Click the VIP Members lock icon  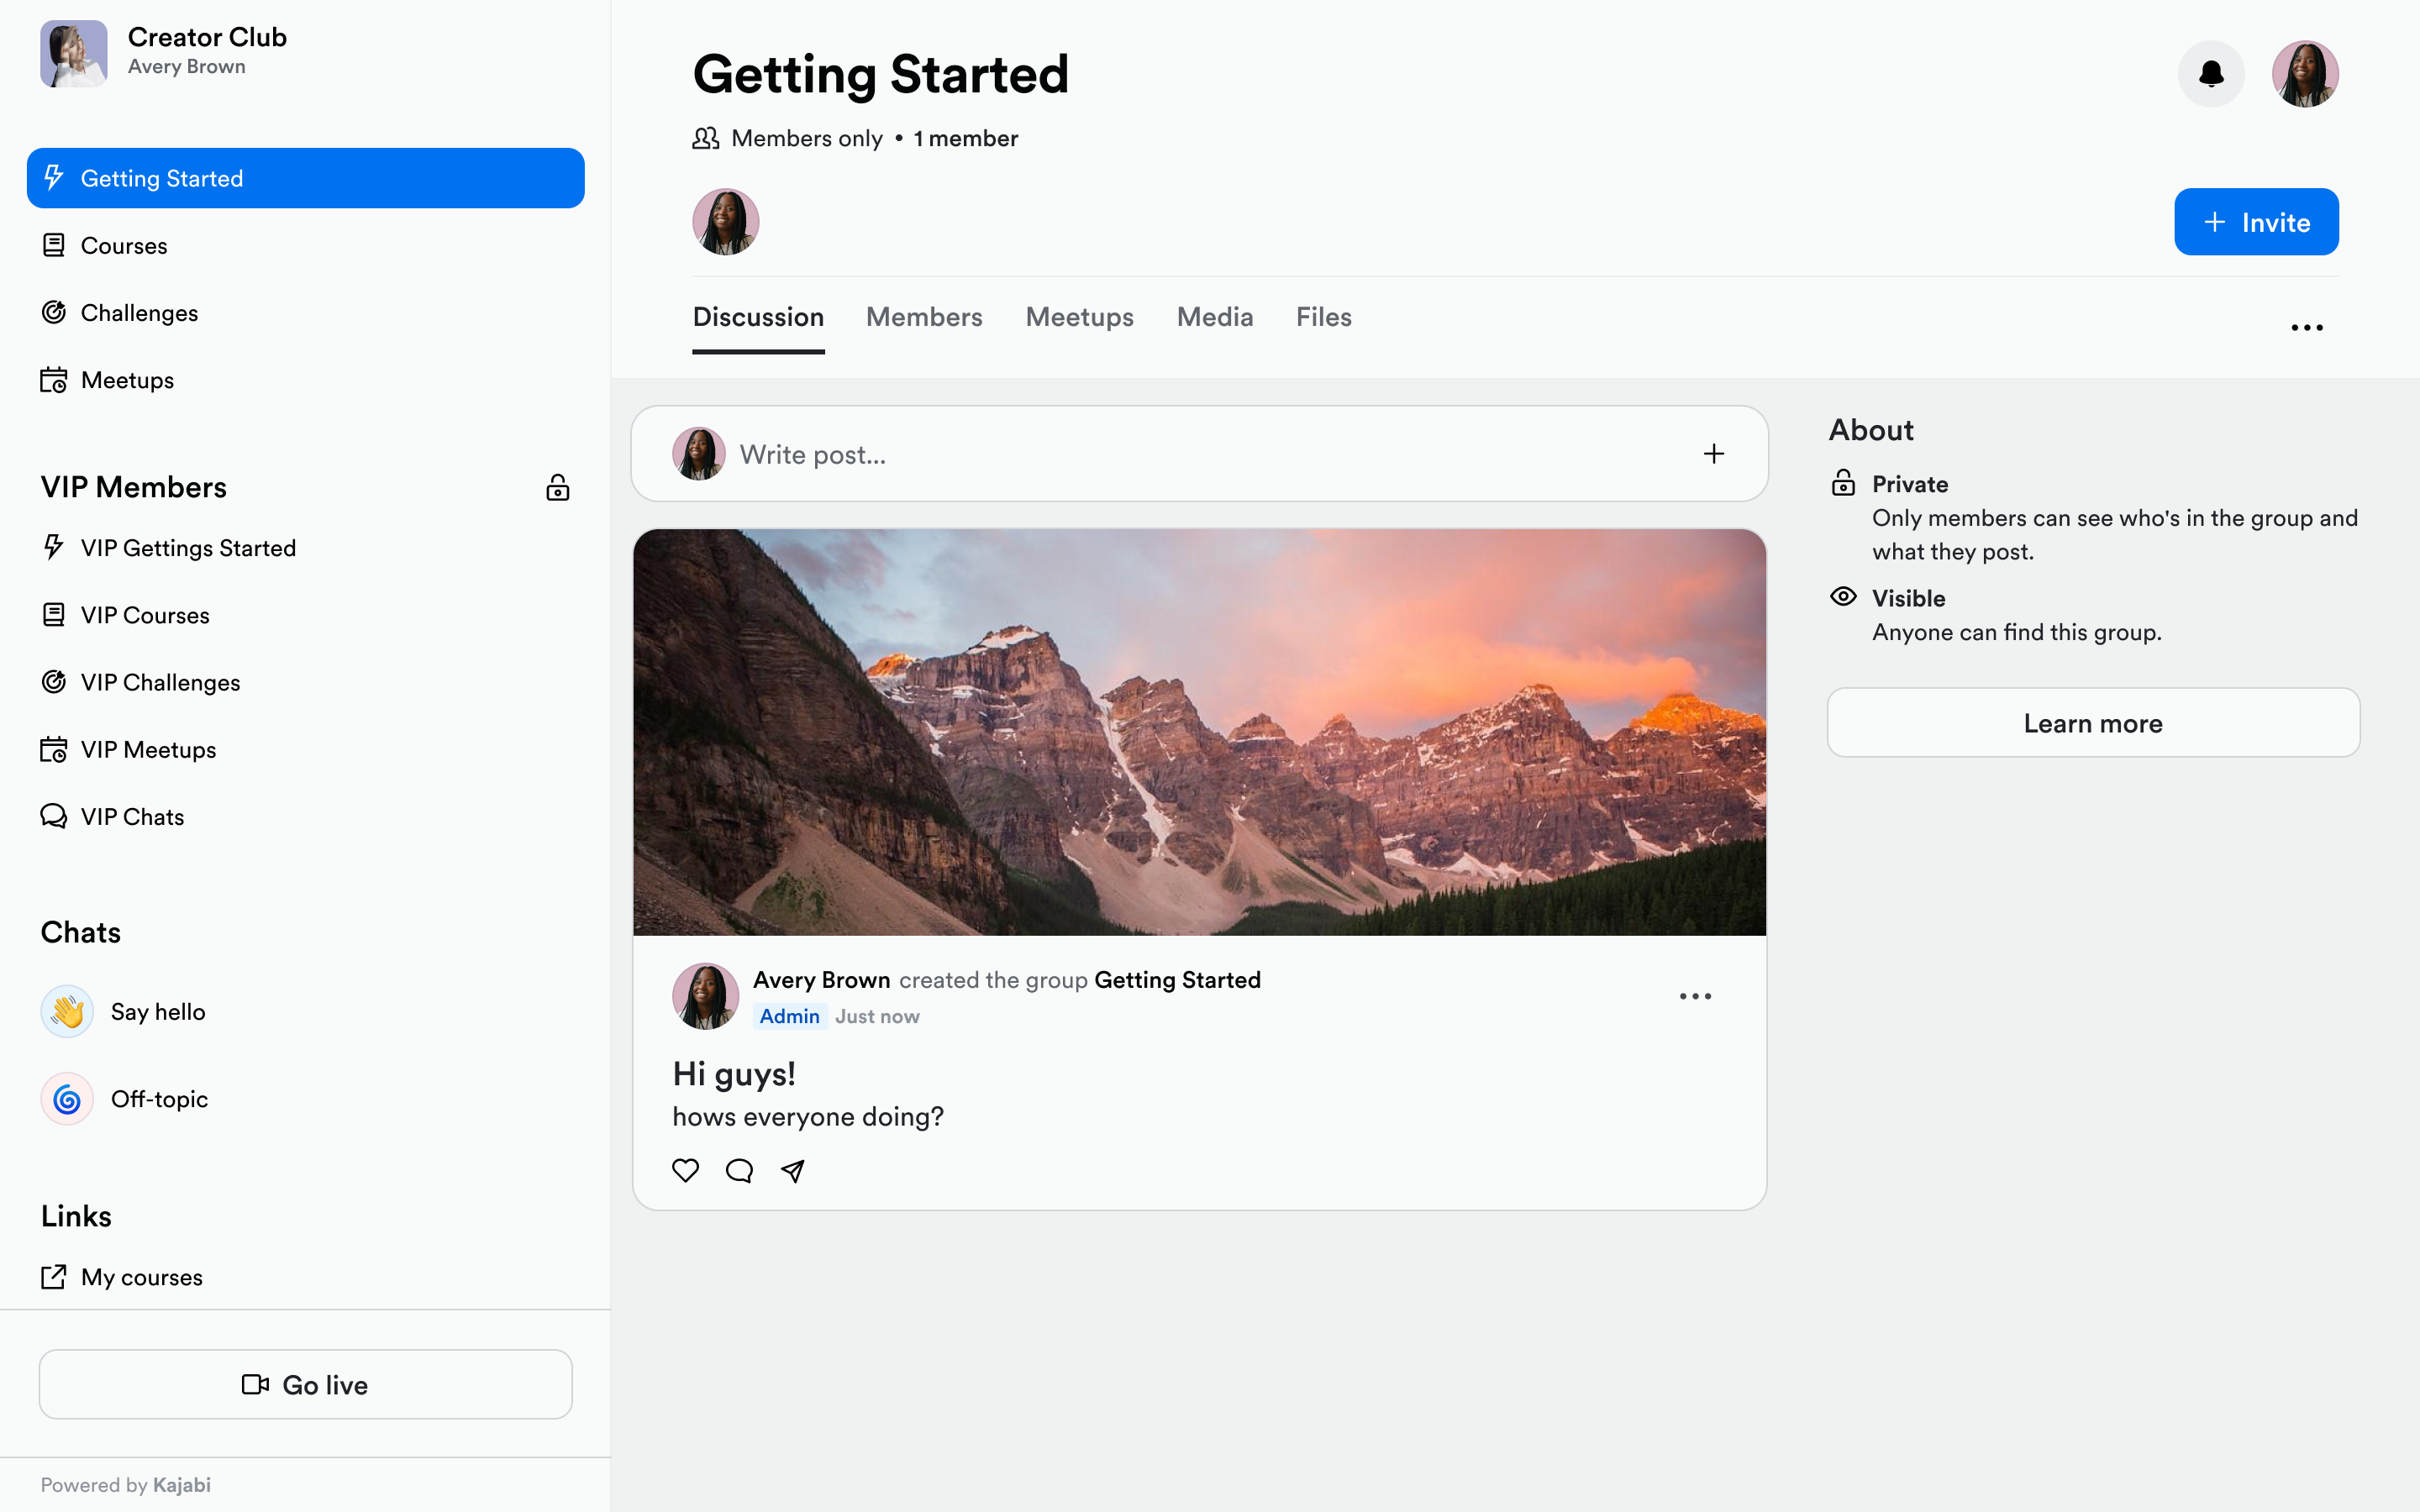pos(557,487)
